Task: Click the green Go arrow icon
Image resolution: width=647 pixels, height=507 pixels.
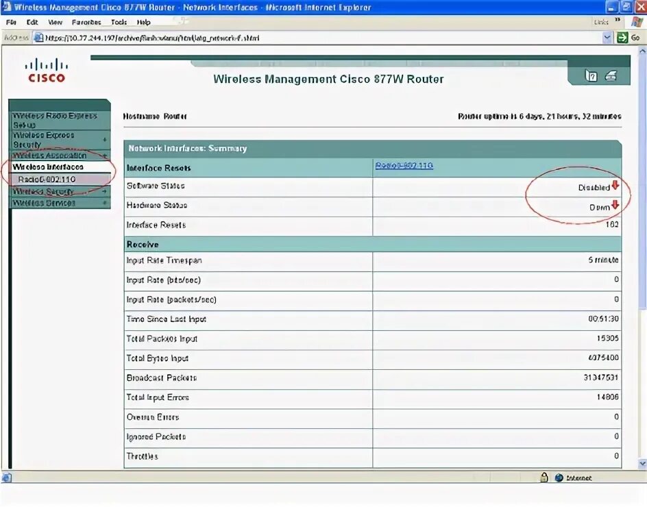Action: tap(622, 38)
